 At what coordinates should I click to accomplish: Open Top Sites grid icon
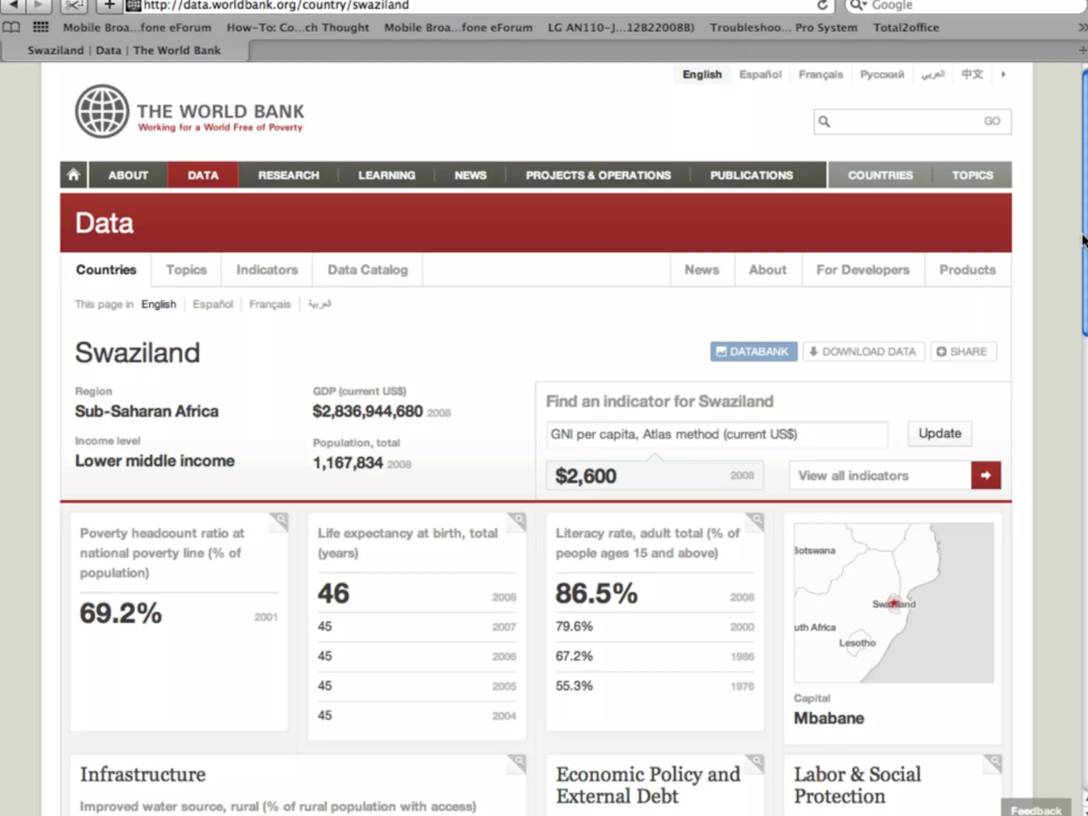pos(40,28)
